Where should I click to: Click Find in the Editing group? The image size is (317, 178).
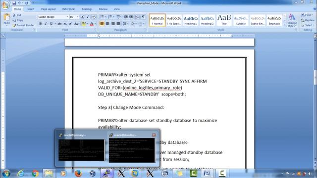[307, 15]
